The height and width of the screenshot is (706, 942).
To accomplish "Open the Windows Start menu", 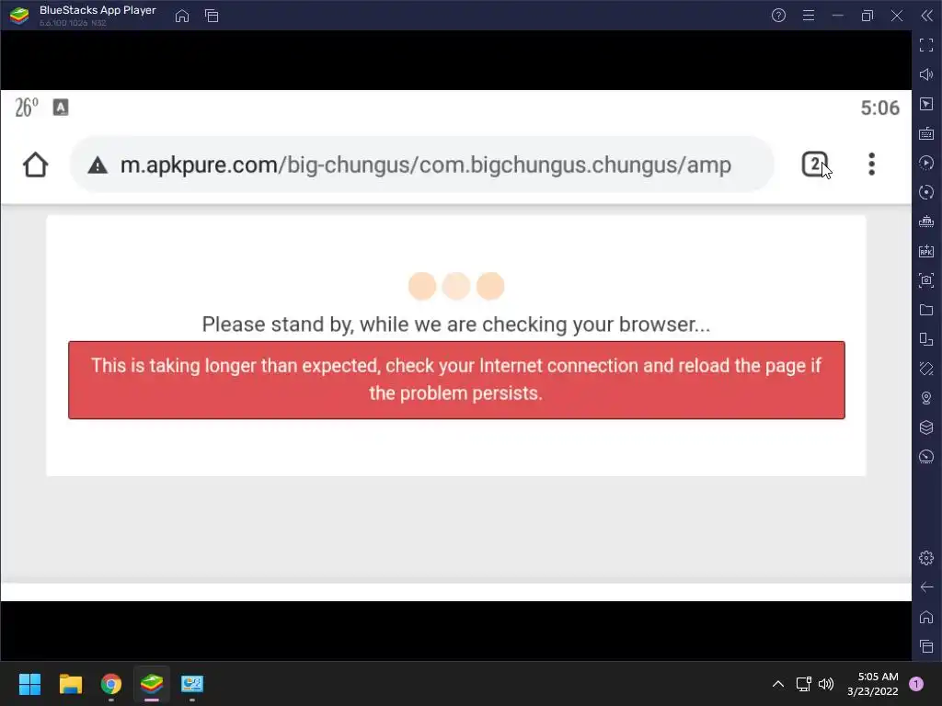I will point(29,684).
